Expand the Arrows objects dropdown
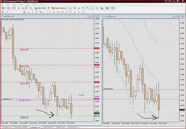 point(43,12)
